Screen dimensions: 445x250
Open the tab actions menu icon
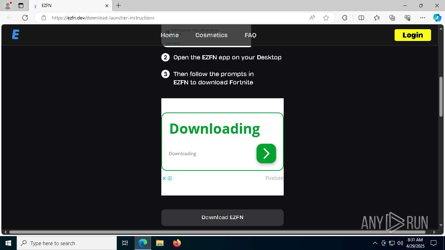21,6
